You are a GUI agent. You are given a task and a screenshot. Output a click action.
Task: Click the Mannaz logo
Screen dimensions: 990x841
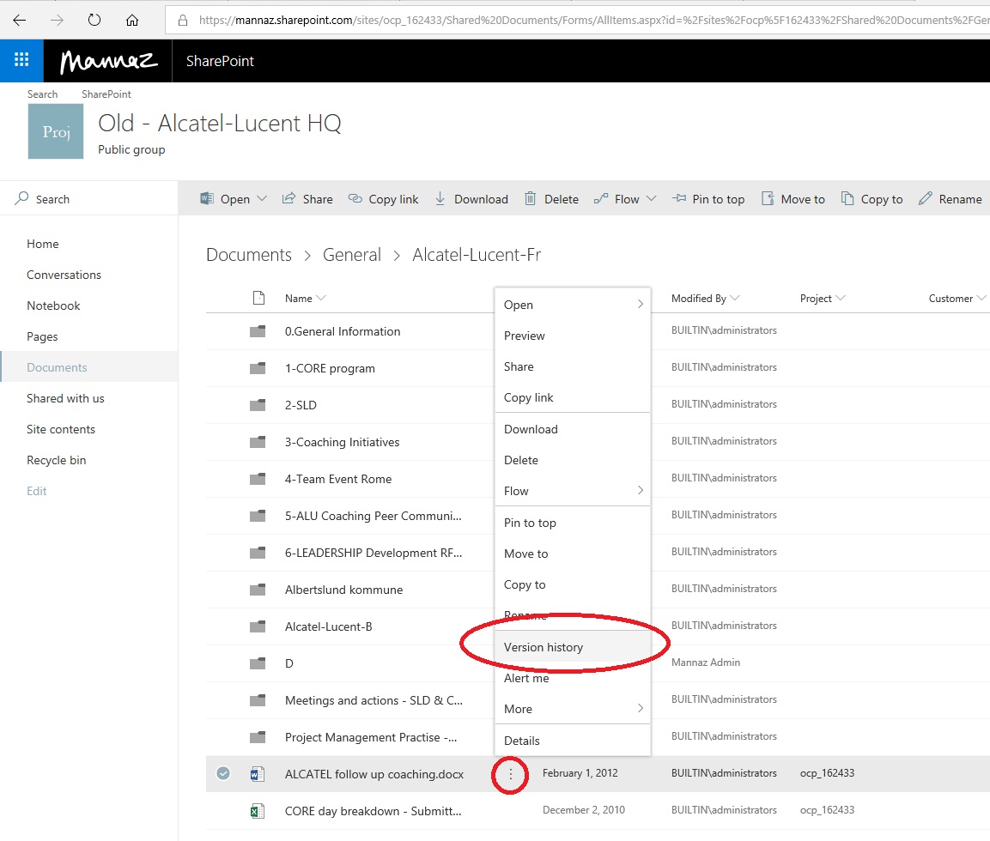[x=108, y=61]
